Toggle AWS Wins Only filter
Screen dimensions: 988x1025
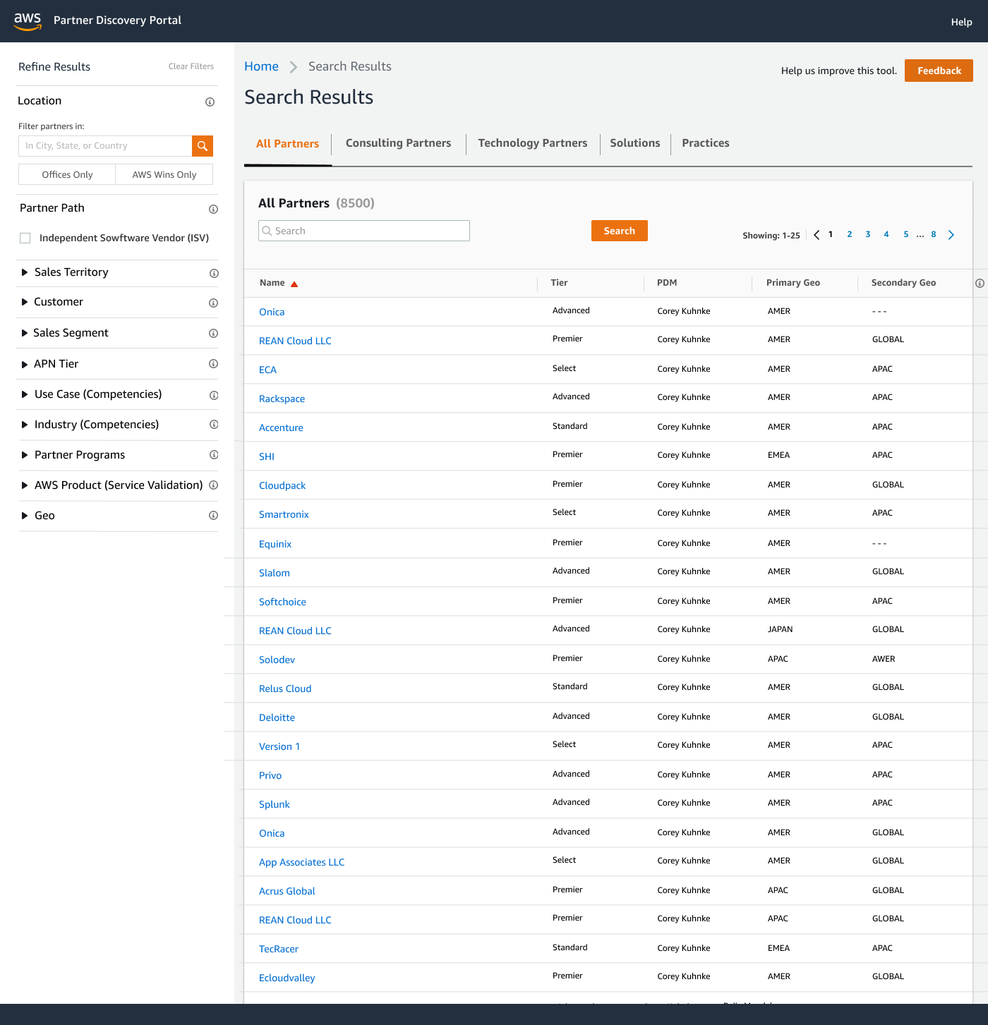pyautogui.click(x=164, y=175)
